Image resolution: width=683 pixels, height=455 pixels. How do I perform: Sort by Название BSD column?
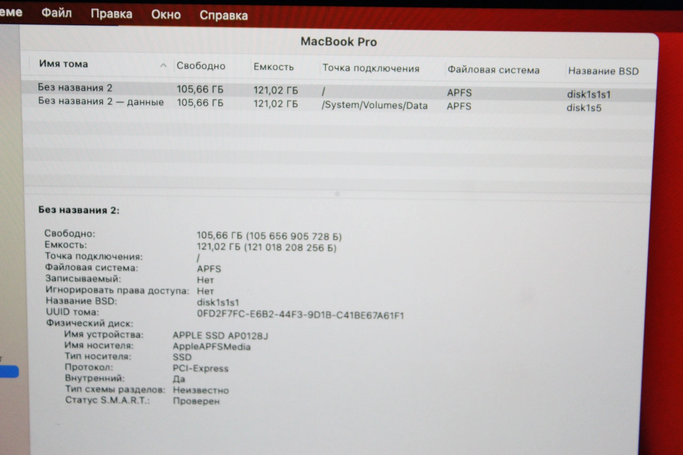click(x=603, y=71)
